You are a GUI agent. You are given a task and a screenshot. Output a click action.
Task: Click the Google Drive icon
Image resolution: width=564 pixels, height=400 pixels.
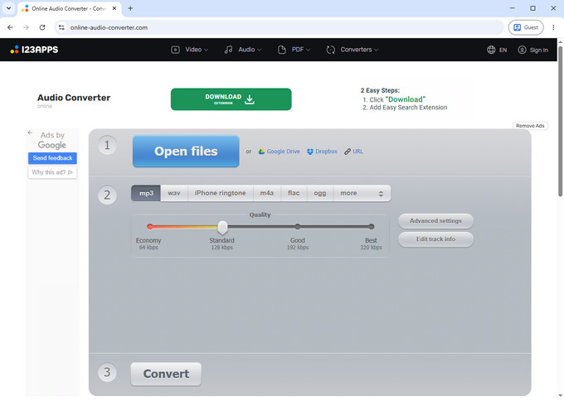pos(261,152)
